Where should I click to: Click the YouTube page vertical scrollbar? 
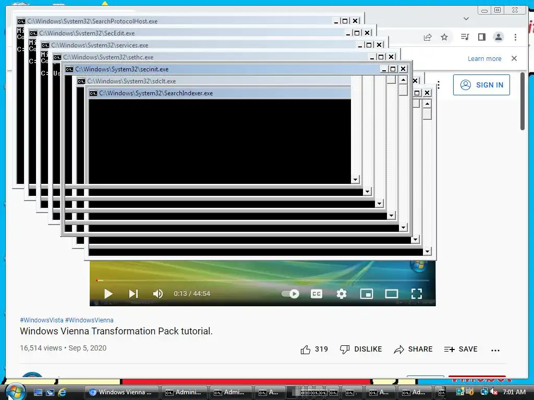(x=523, y=101)
